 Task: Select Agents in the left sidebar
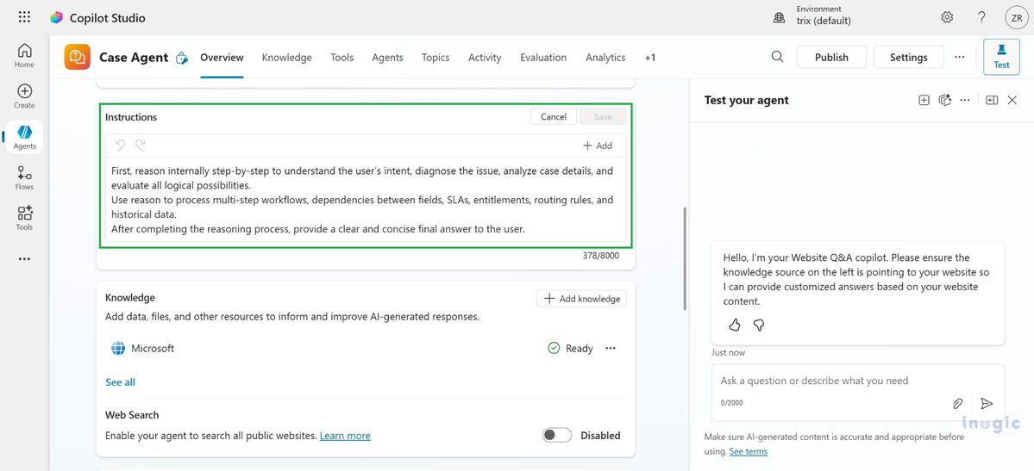click(24, 137)
